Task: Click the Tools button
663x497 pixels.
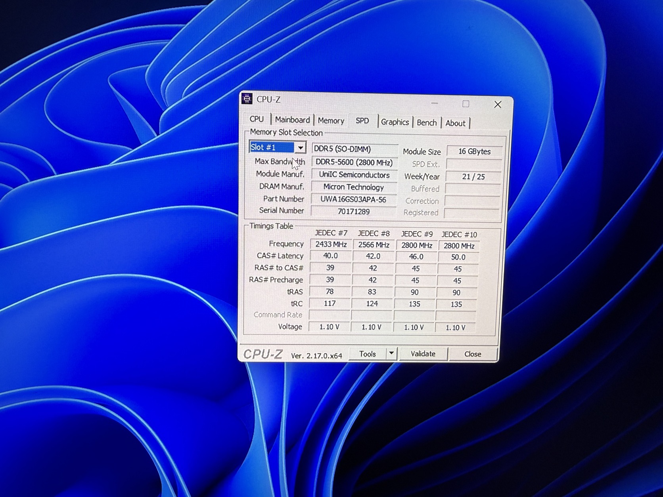Action: click(368, 354)
